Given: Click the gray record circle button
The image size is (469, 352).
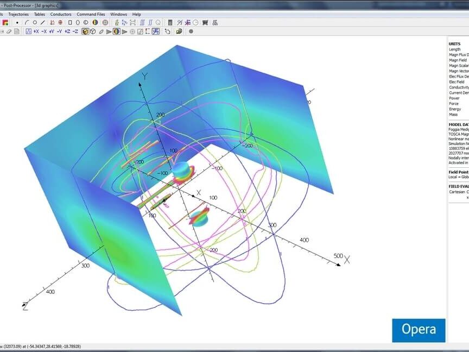Looking at the screenshot, I should [191, 32].
